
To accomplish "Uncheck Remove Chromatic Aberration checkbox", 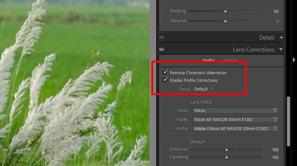I will [165, 72].
